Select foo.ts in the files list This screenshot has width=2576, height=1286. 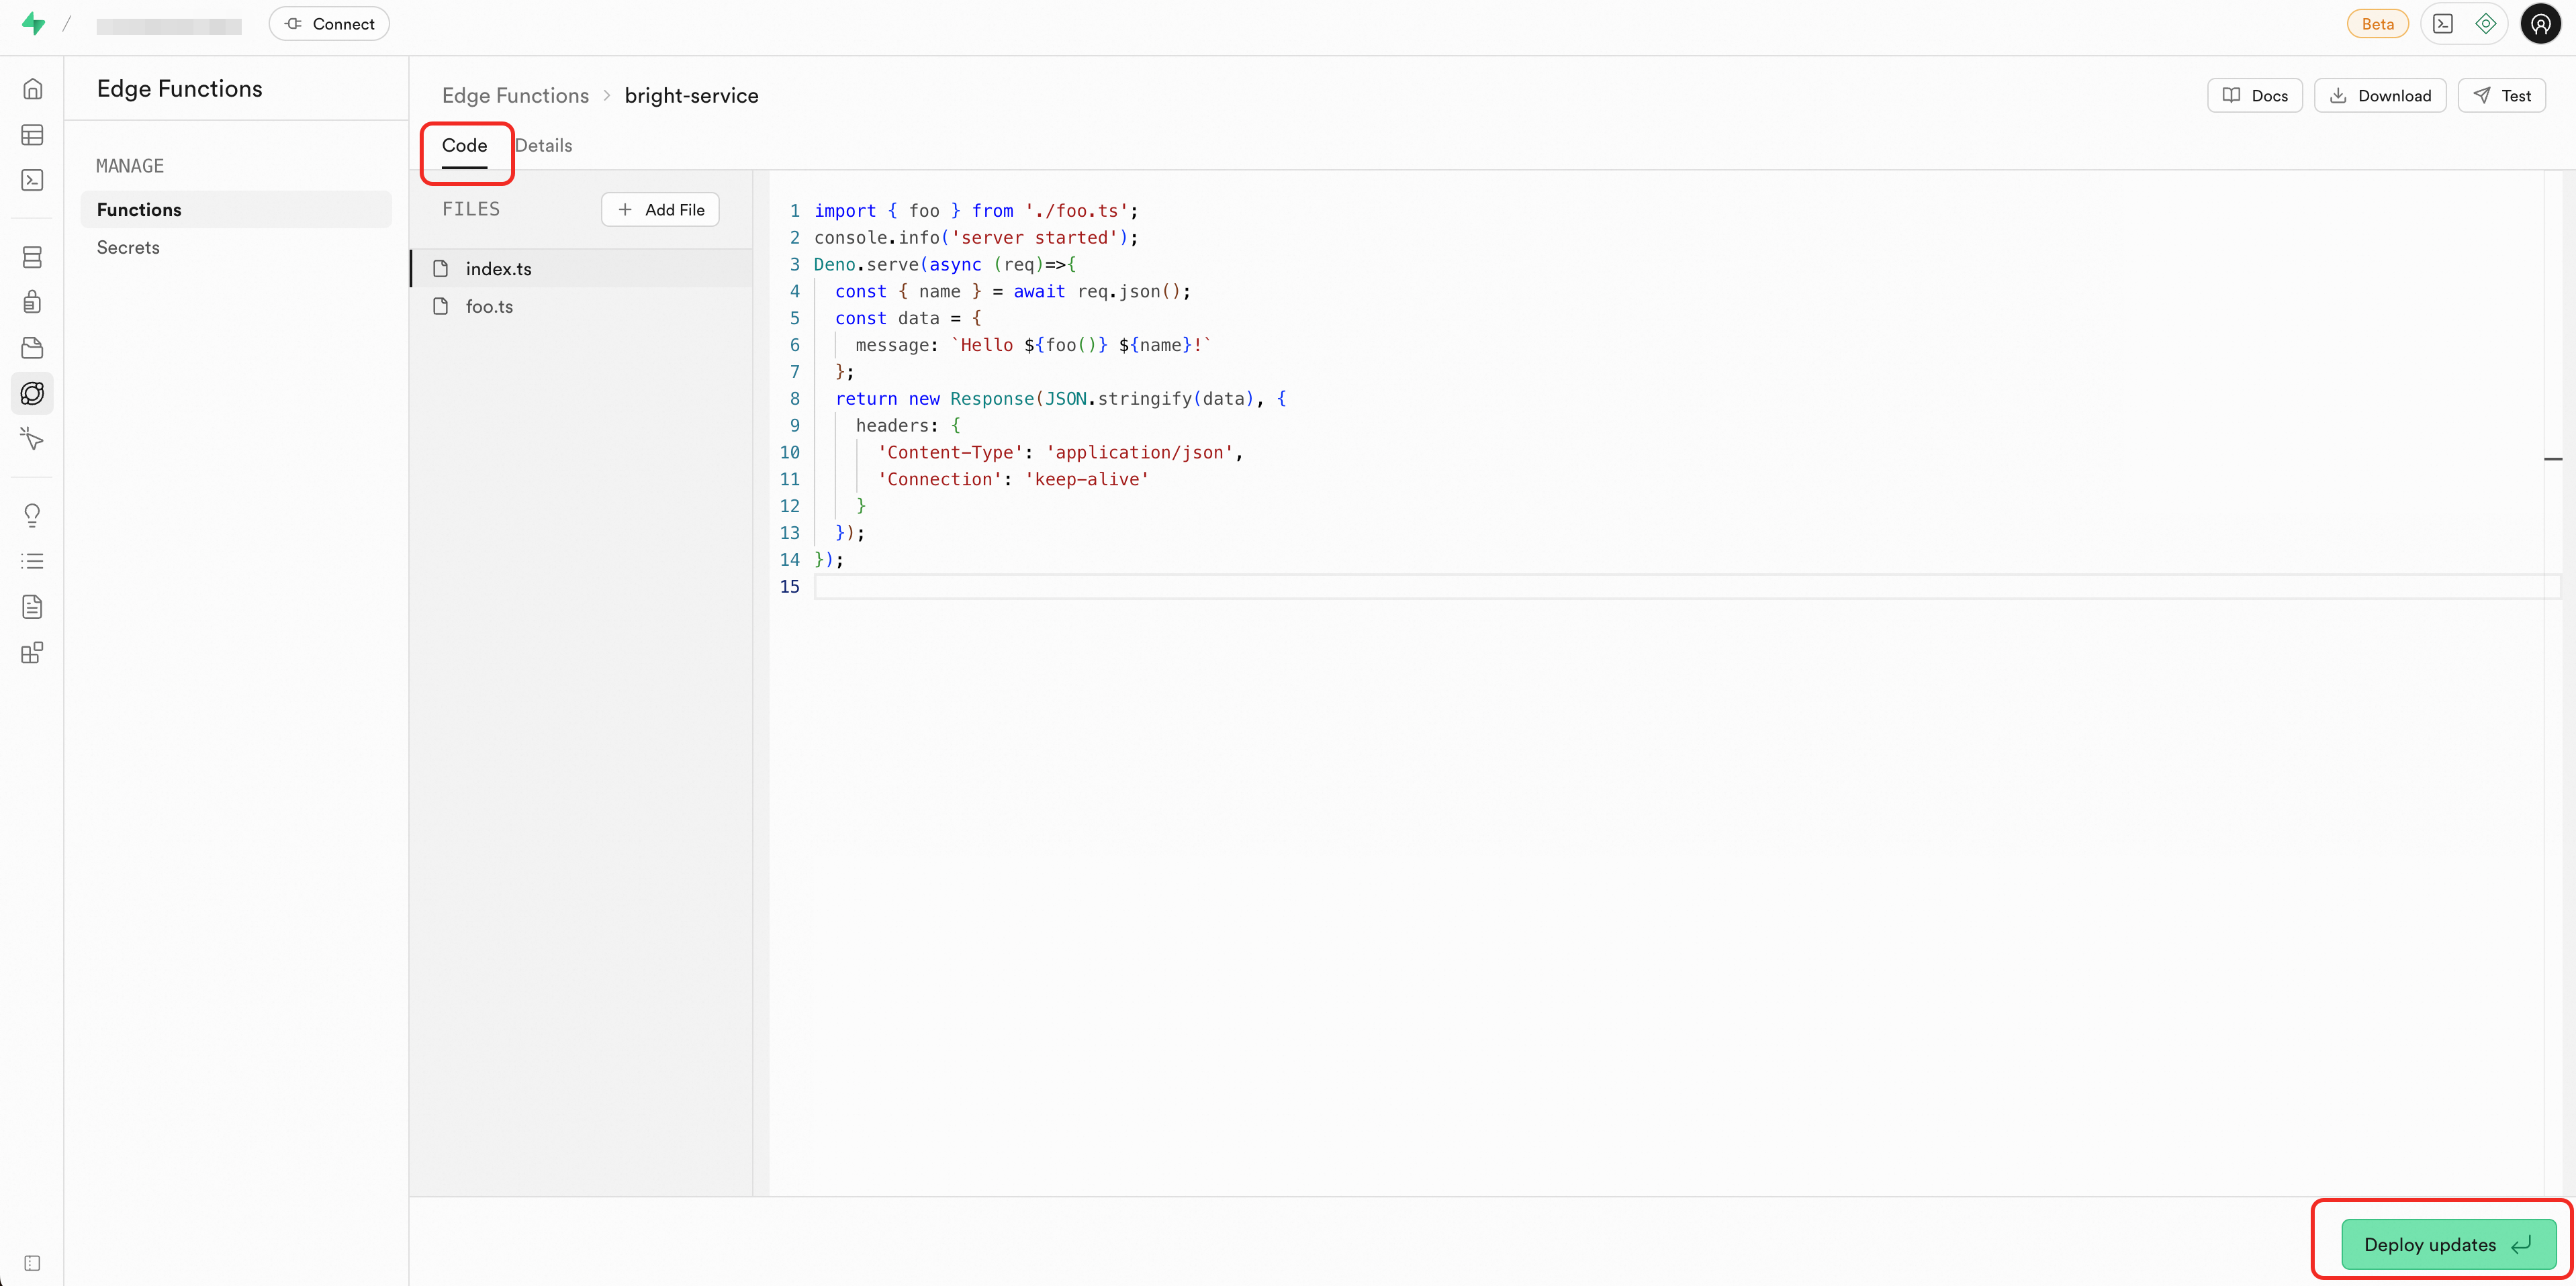[489, 307]
